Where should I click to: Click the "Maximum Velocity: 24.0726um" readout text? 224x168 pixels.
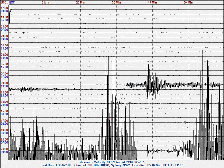pyautogui.click(x=99, y=162)
